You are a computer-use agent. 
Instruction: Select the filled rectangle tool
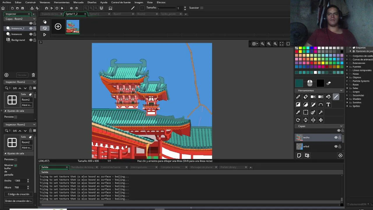click(x=298, y=104)
